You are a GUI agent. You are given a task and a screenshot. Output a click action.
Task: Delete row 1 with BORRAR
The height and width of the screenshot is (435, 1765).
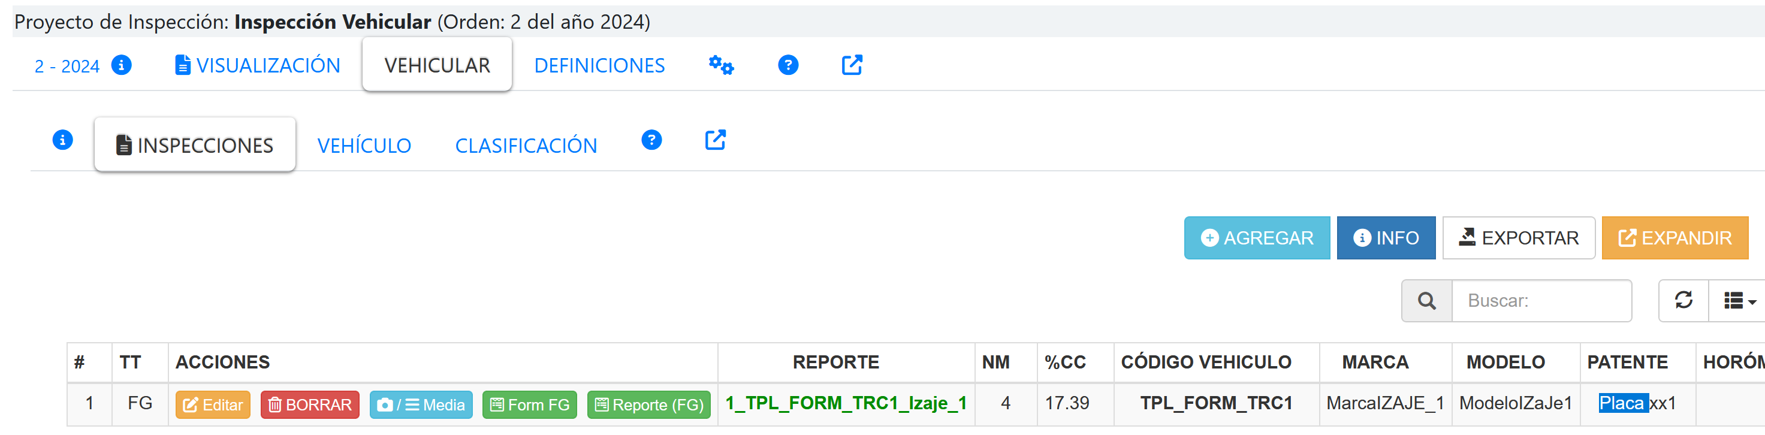coord(310,405)
